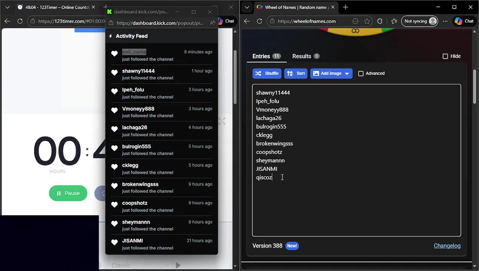Click the Entries count badge showing 11
This screenshot has width=479, height=271.
click(x=276, y=56)
